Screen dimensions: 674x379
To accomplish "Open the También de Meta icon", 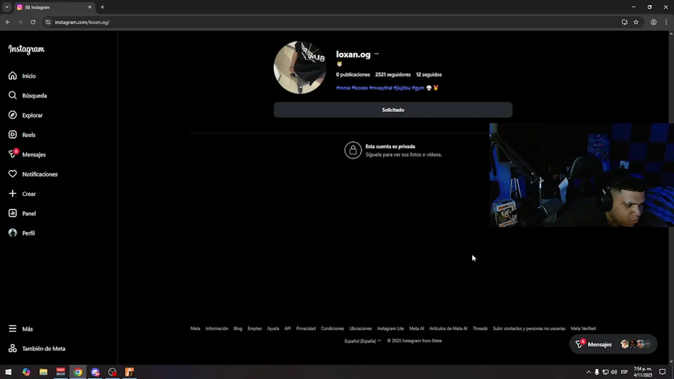I will tap(13, 348).
